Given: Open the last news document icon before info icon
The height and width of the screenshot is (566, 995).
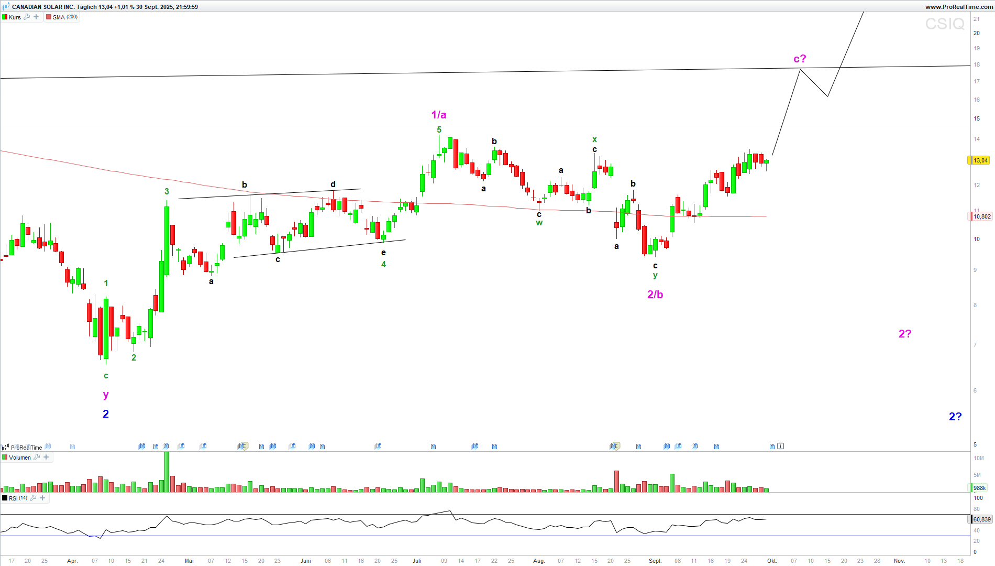Looking at the screenshot, I should pos(772,447).
